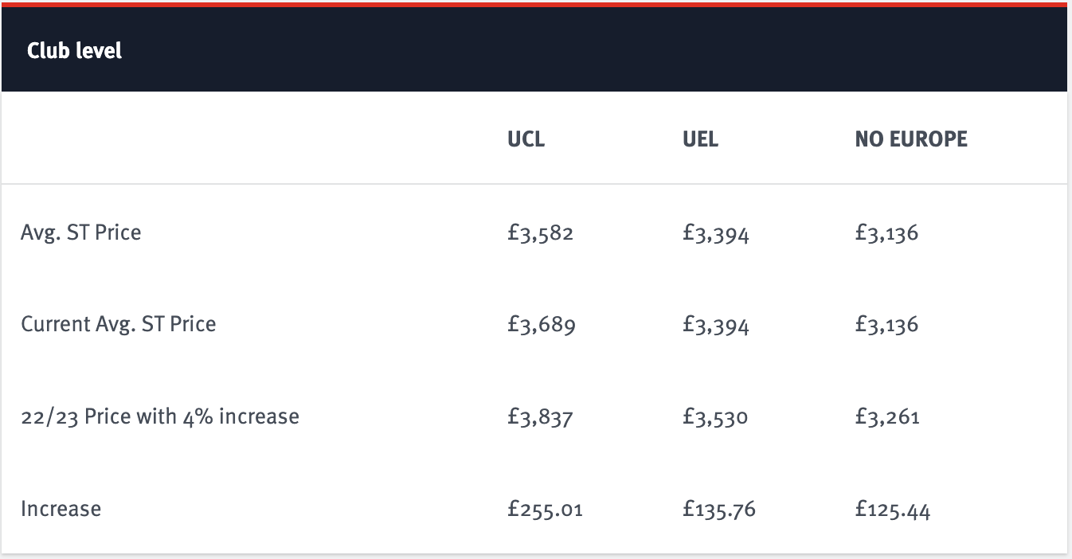Click the No Europe Current Avg. ST Price cell
This screenshot has height=559, width=1072.
(886, 325)
